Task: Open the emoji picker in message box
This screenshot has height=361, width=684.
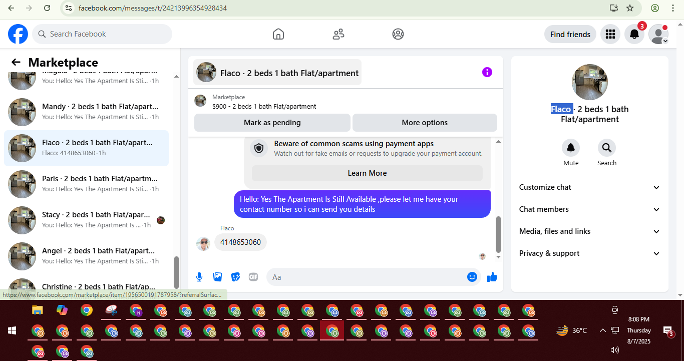Action: click(x=472, y=277)
